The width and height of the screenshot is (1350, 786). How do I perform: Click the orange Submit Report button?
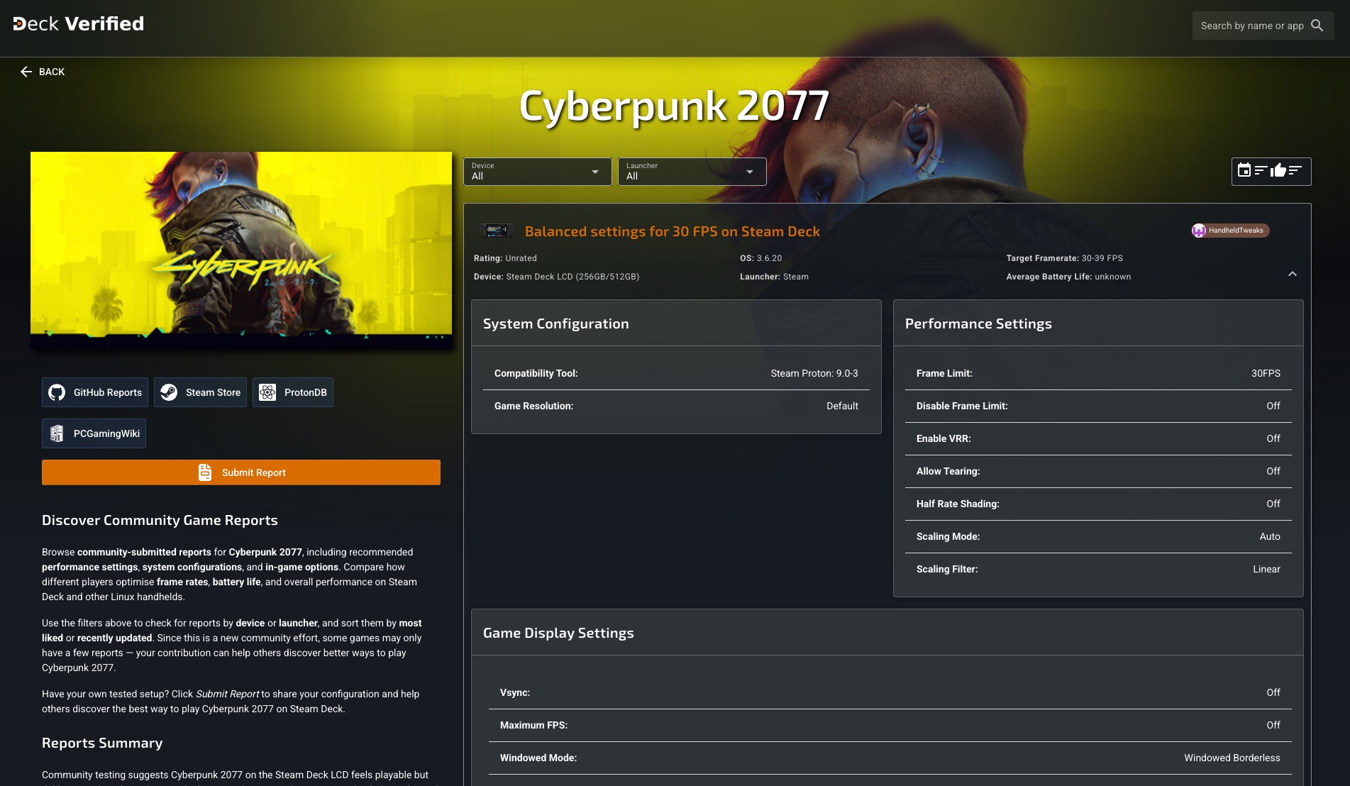click(241, 472)
